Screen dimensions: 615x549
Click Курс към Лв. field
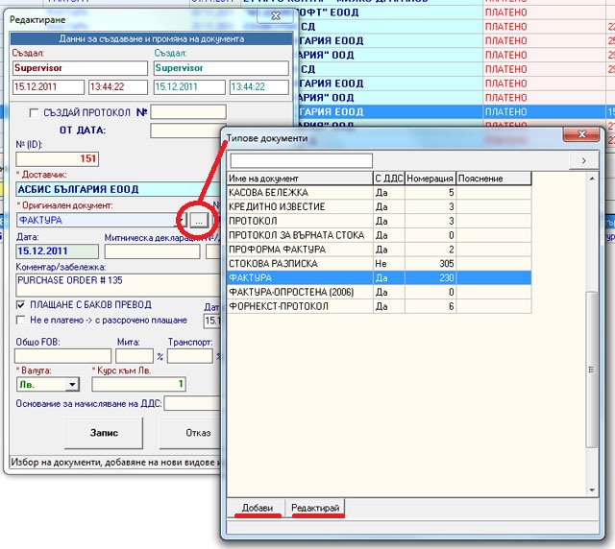(138, 384)
